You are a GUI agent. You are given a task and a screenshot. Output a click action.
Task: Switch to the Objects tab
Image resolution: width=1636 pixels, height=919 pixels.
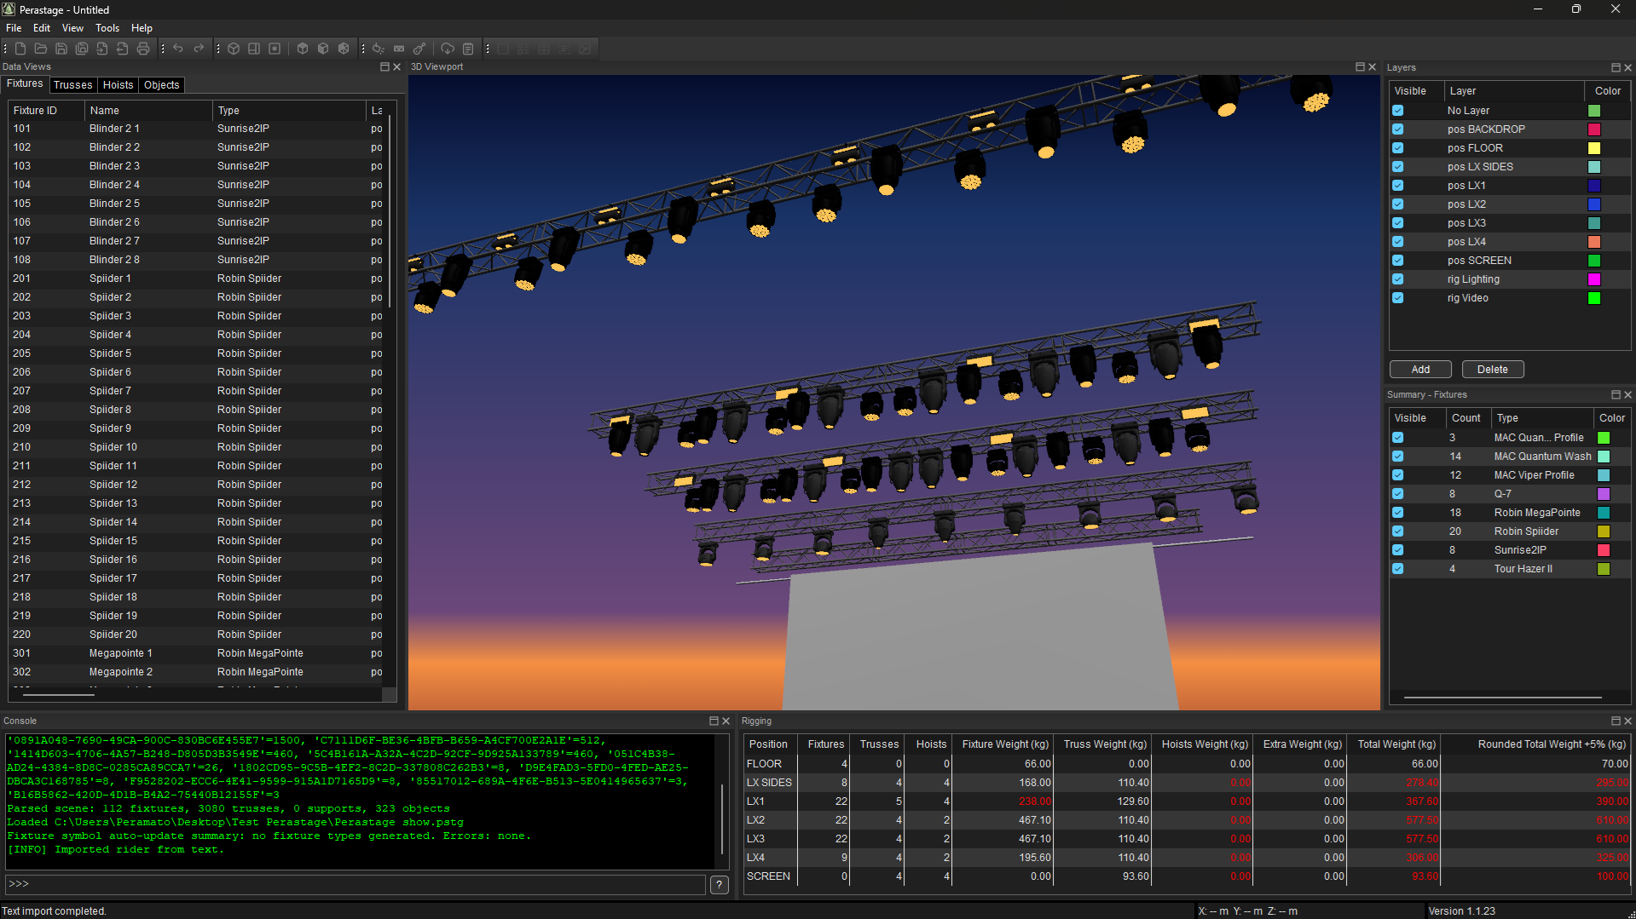coord(161,85)
